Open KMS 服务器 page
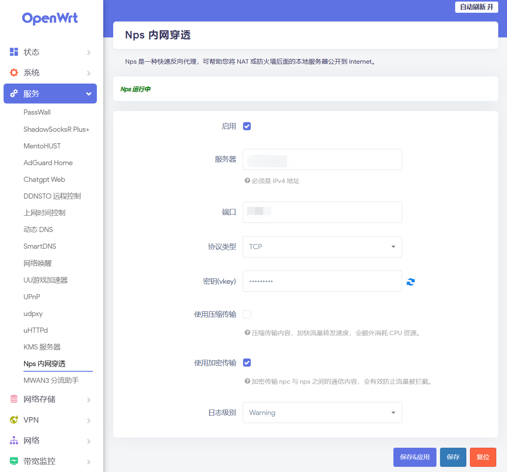507x472 pixels. pos(42,347)
